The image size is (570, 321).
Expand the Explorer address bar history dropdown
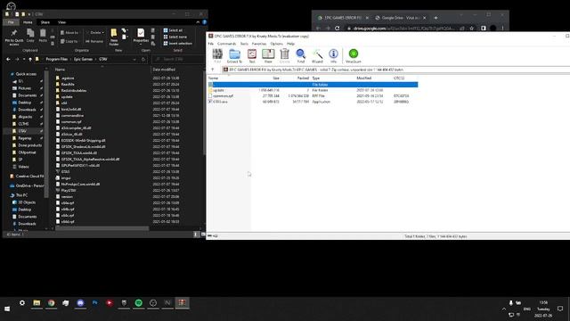tap(134, 59)
